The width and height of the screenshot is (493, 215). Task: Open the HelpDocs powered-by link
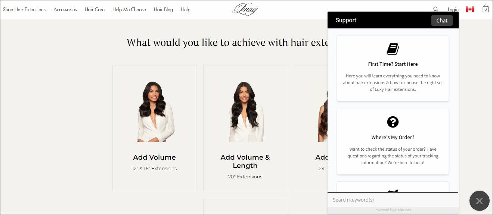pos(393,210)
